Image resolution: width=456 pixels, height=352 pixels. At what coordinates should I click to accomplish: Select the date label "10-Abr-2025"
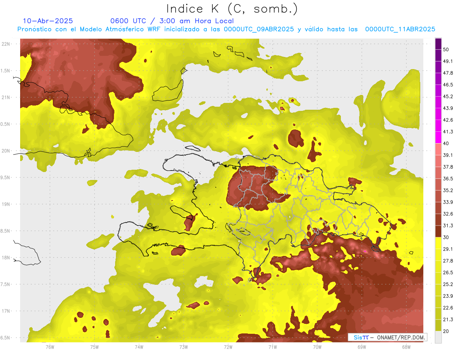[48, 21]
